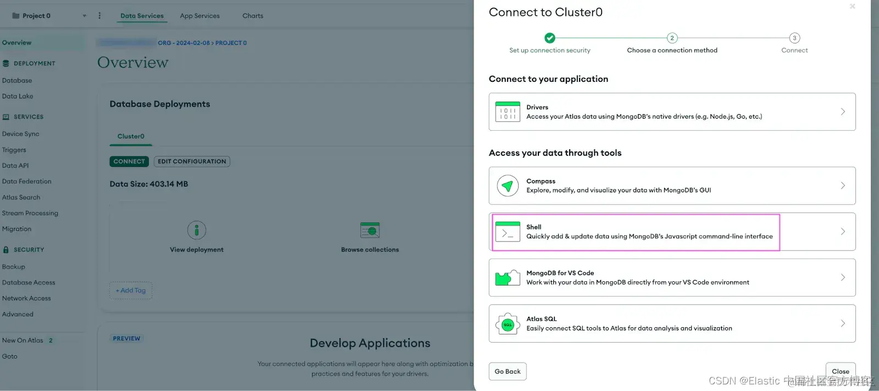The image size is (879, 391).
Task: Switch to the Data Services tab
Action: tap(142, 16)
